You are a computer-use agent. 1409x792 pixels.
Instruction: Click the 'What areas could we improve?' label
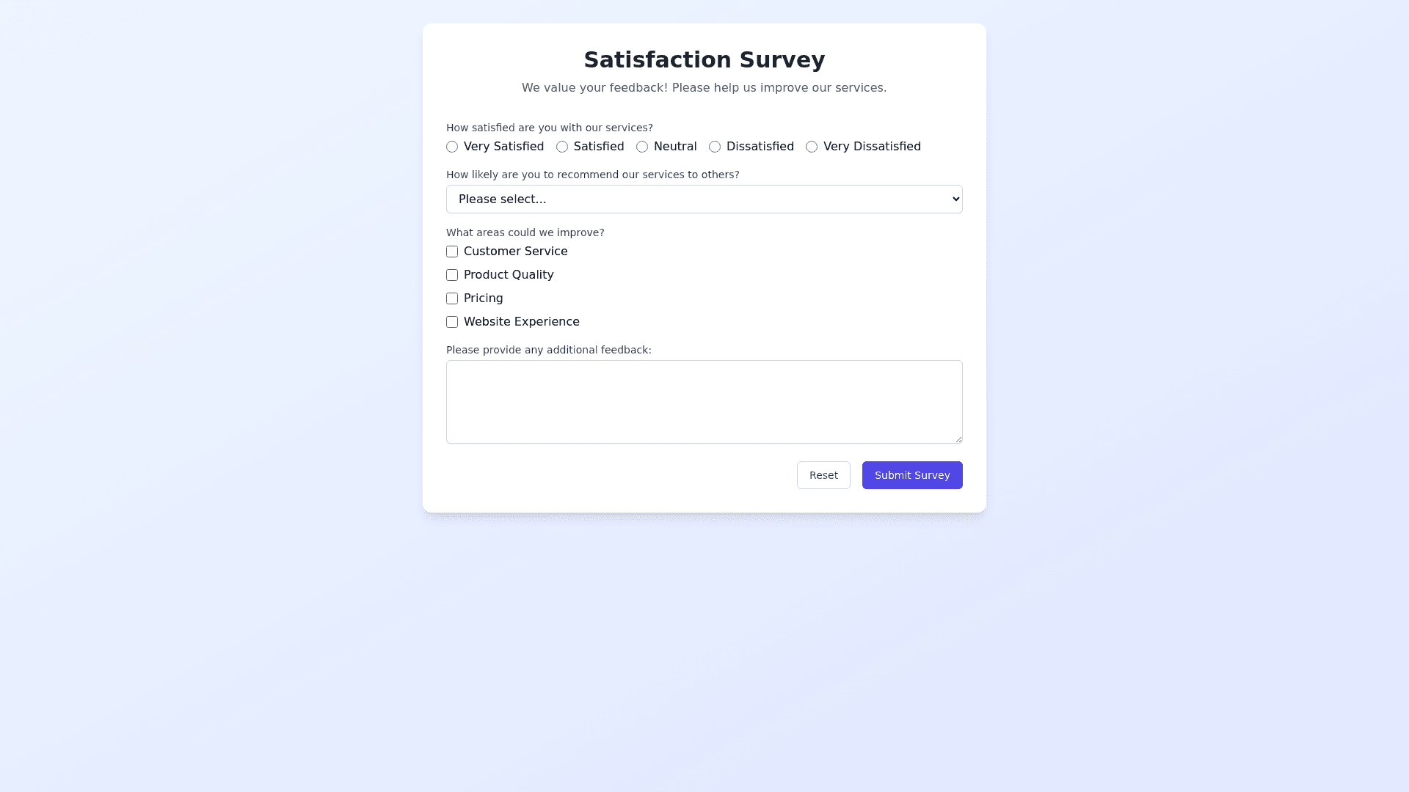pos(525,232)
